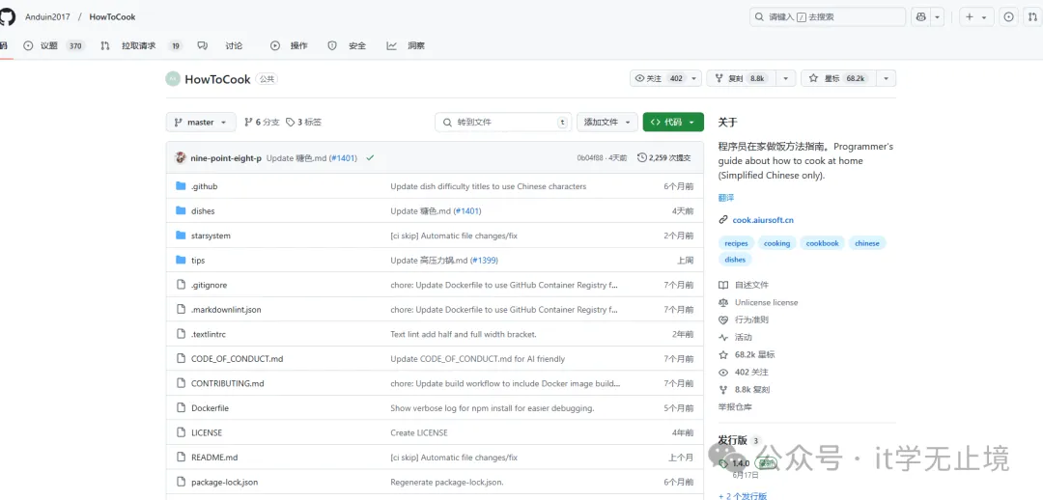Image resolution: width=1043 pixels, height=500 pixels.
Task: Click the Dockerfile file icon
Action: point(181,407)
